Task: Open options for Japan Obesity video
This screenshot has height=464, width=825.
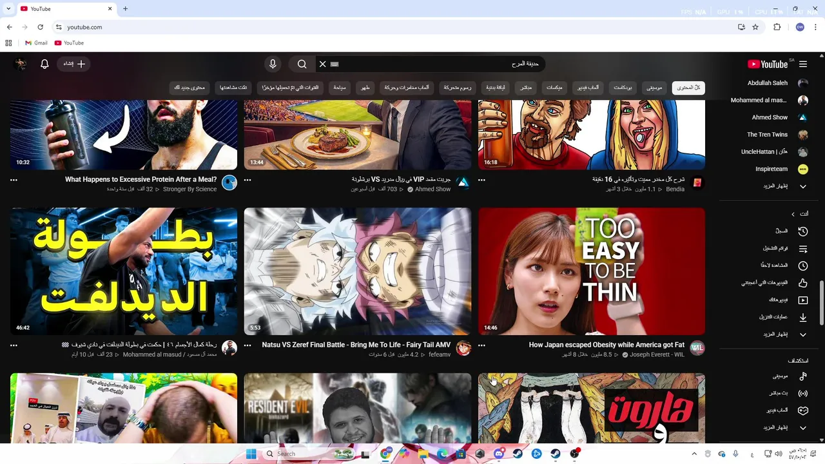Action: [481, 345]
